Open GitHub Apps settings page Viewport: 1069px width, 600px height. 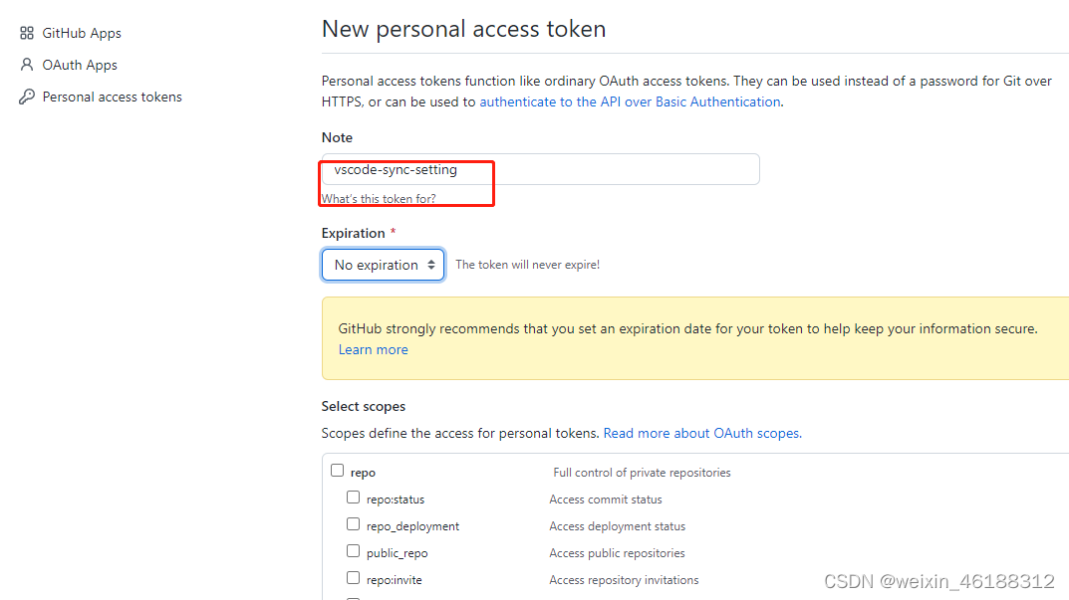82,33
